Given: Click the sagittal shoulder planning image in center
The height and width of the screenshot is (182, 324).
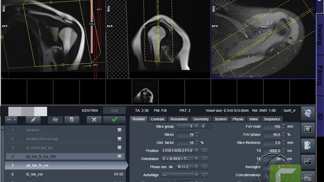Looking at the screenshot, I should coord(158,39).
